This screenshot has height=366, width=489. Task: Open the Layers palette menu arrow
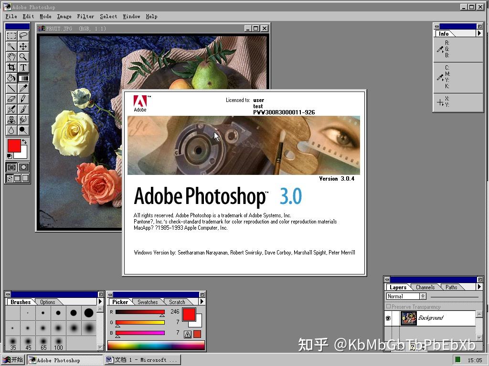pos(479,287)
